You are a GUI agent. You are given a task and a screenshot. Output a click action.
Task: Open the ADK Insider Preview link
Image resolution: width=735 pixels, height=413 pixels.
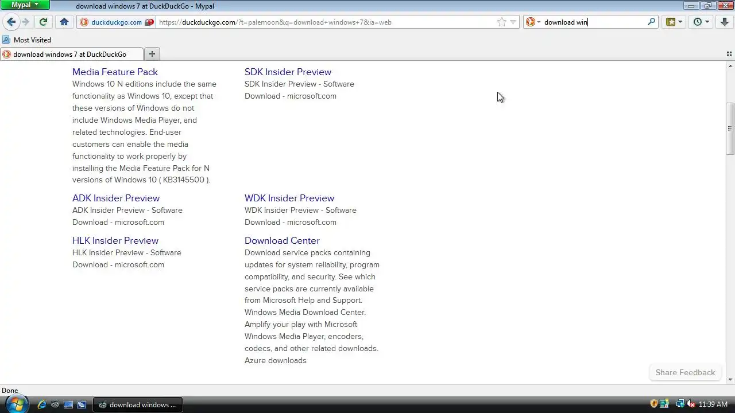pyautogui.click(x=116, y=198)
